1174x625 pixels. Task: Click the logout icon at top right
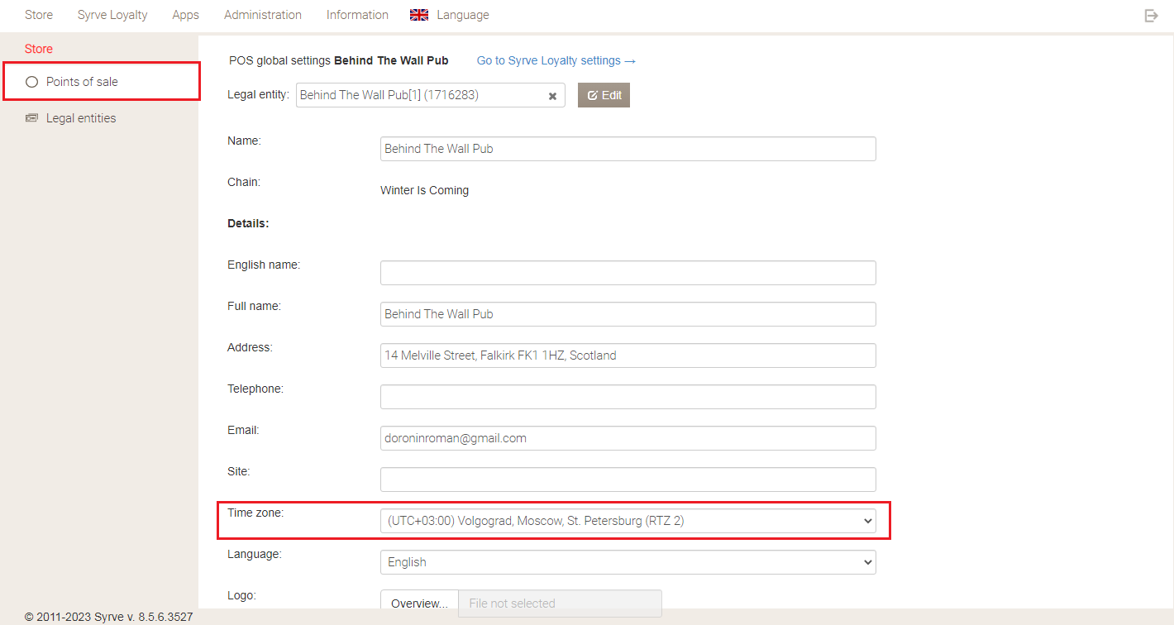click(1151, 16)
